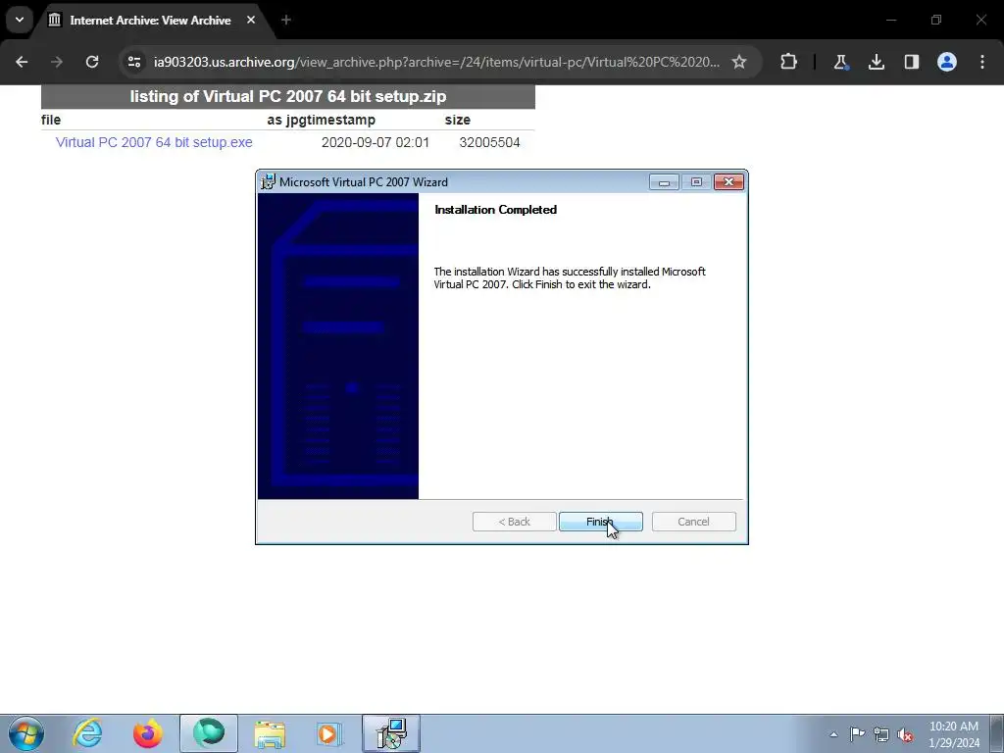Click the Cancel button in the wizard

[693, 522]
